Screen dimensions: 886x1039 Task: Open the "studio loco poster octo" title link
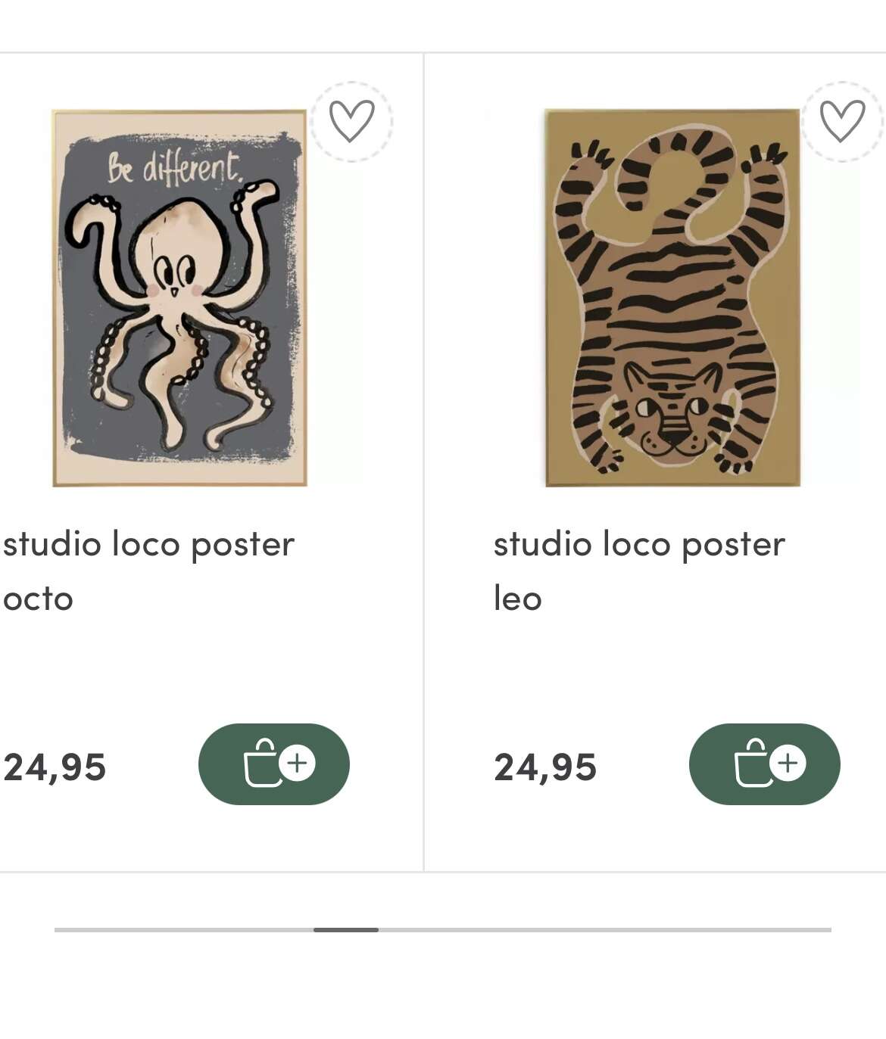[148, 545]
